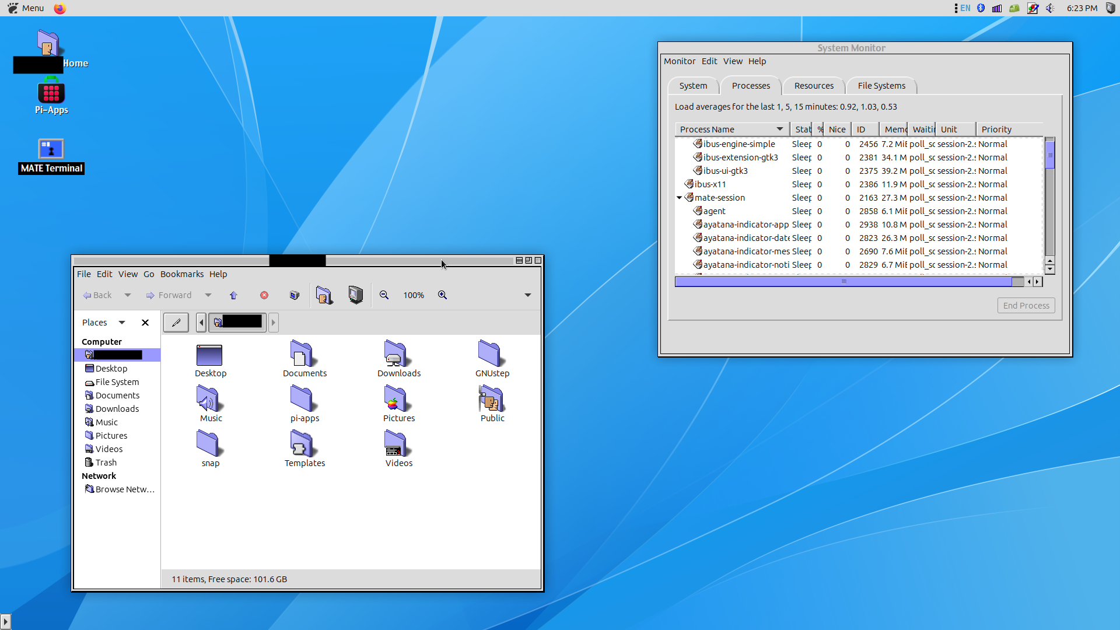This screenshot has width=1120, height=630.
Task: Open Home folder via the toolbar folder icon
Action: point(324,295)
